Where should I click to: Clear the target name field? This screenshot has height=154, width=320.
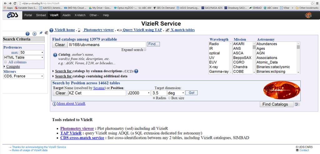pos(61,93)
